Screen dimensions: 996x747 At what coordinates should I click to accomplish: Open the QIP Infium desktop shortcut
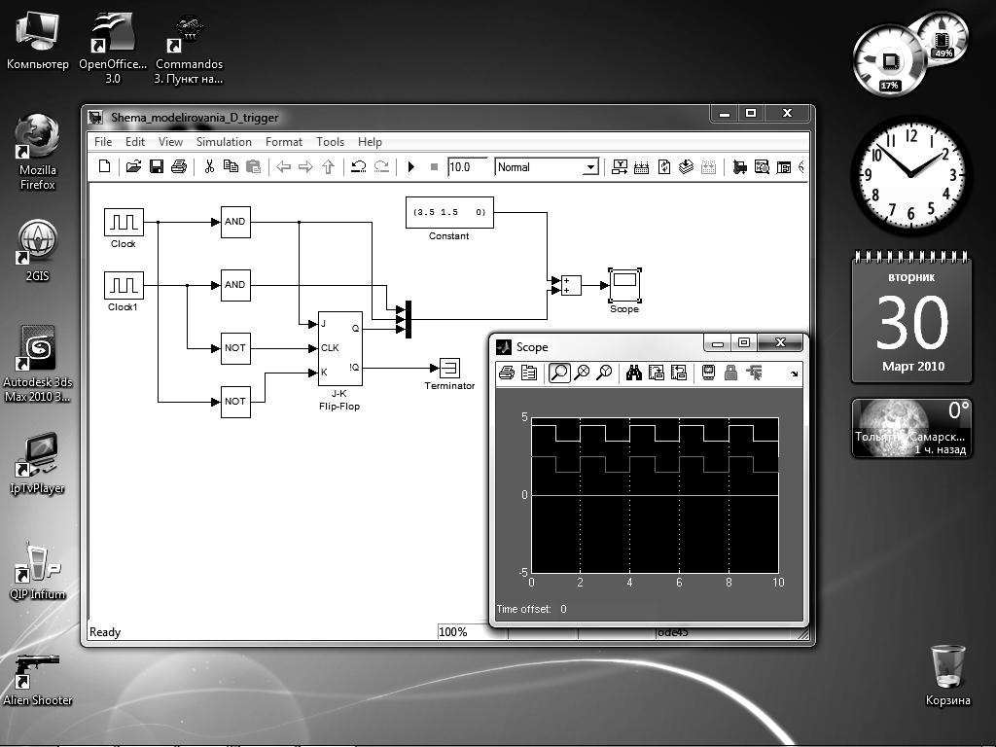click(38, 570)
